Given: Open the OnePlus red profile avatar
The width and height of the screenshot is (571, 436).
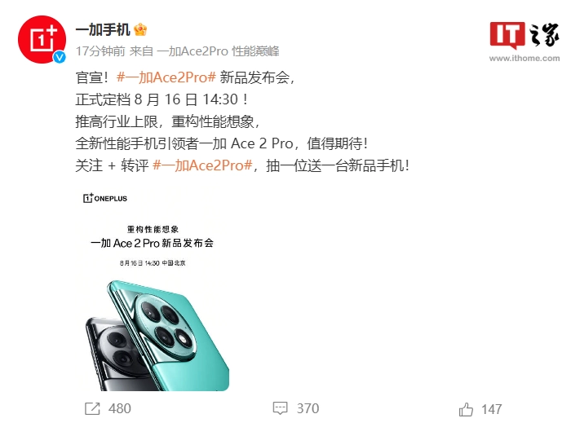Looking at the screenshot, I should pos(42,39).
